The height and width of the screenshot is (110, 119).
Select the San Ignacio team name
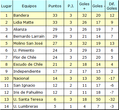pos(24,85)
